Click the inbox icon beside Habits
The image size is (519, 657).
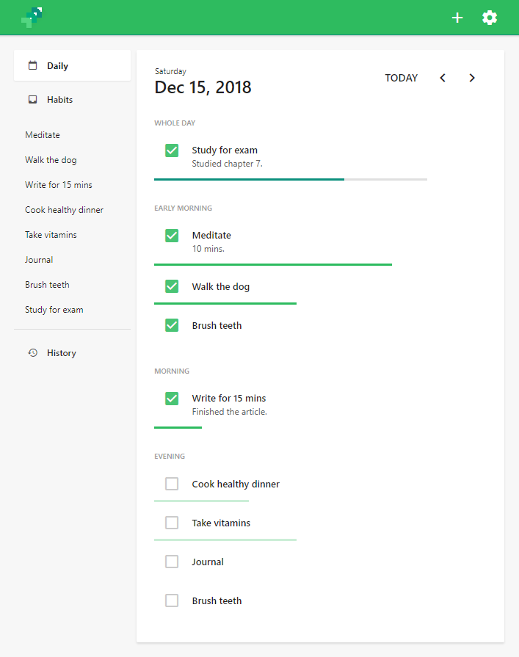[32, 99]
